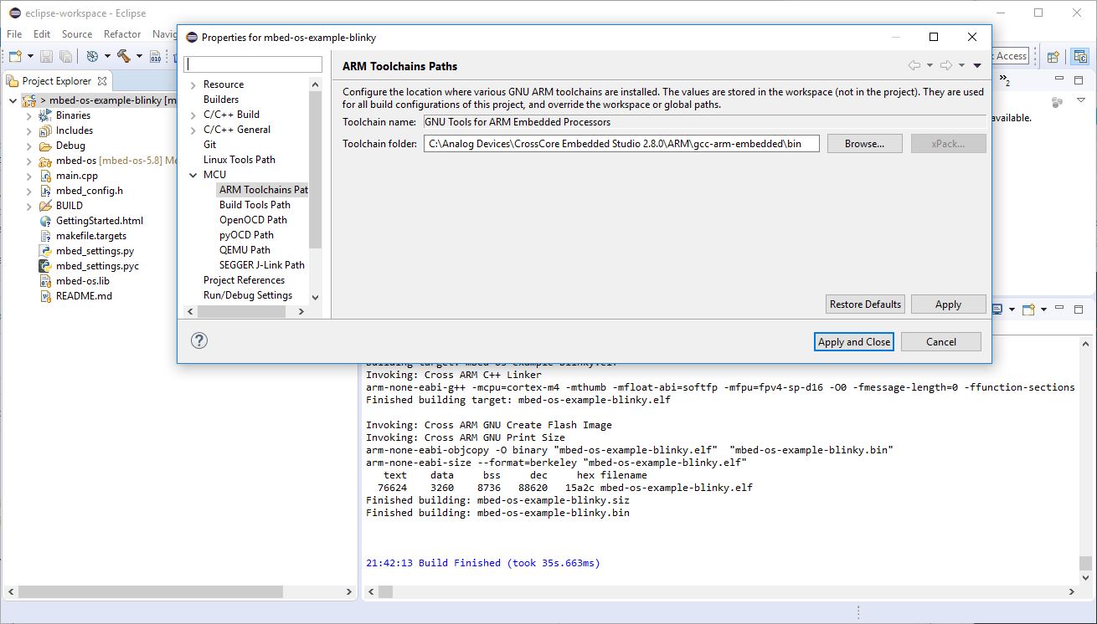This screenshot has height=624, width=1097.
Task: Select OpenOCD Path under MCU
Action: tap(253, 220)
